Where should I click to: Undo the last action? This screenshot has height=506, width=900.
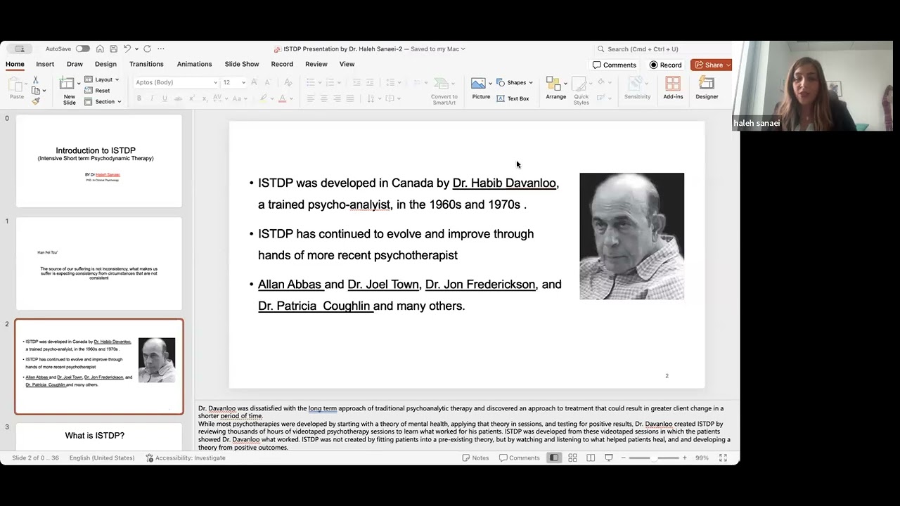click(127, 49)
